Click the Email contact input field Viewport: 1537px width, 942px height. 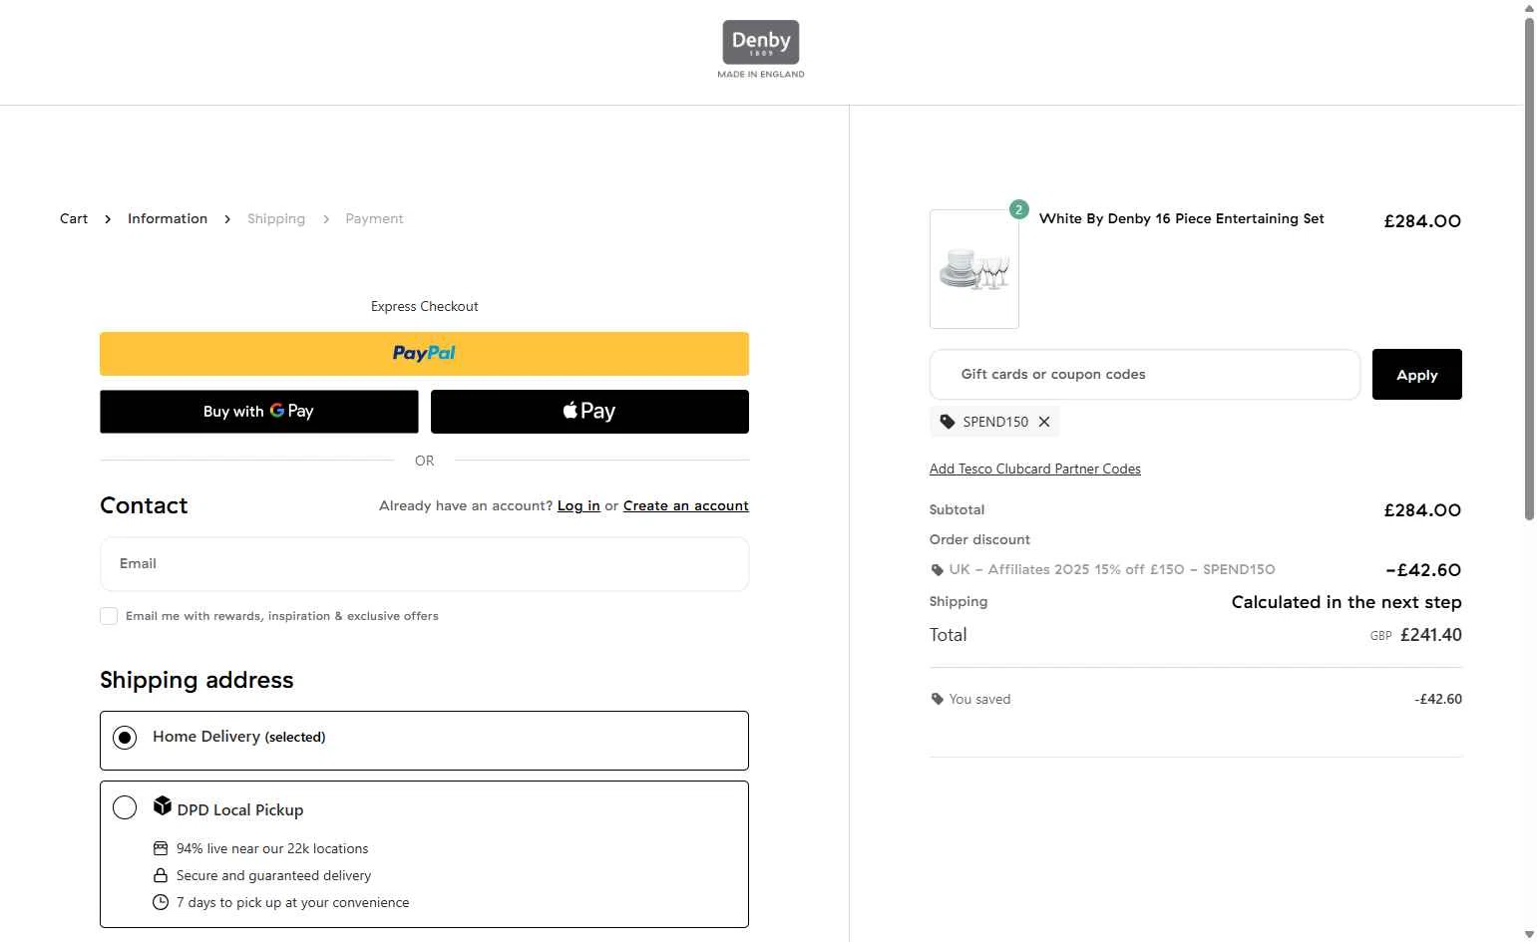[424, 564]
